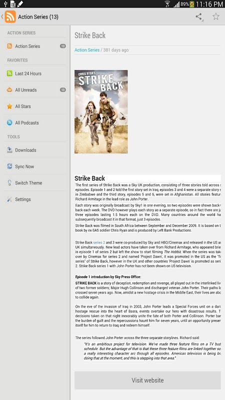Image resolution: width=225 pixels, height=400 pixels.
Task: Tap the Wi-Fi status icon
Action: click(x=167, y=4)
